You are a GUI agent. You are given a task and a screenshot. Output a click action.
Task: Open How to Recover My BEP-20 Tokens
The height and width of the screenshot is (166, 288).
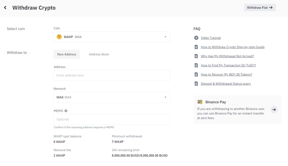[x=226, y=75]
